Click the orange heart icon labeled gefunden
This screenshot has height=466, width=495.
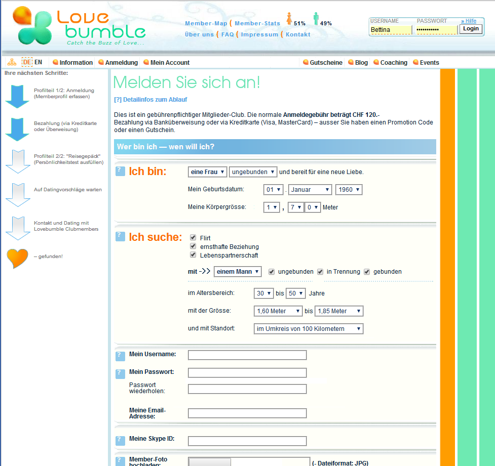pyautogui.click(x=17, y=258)
